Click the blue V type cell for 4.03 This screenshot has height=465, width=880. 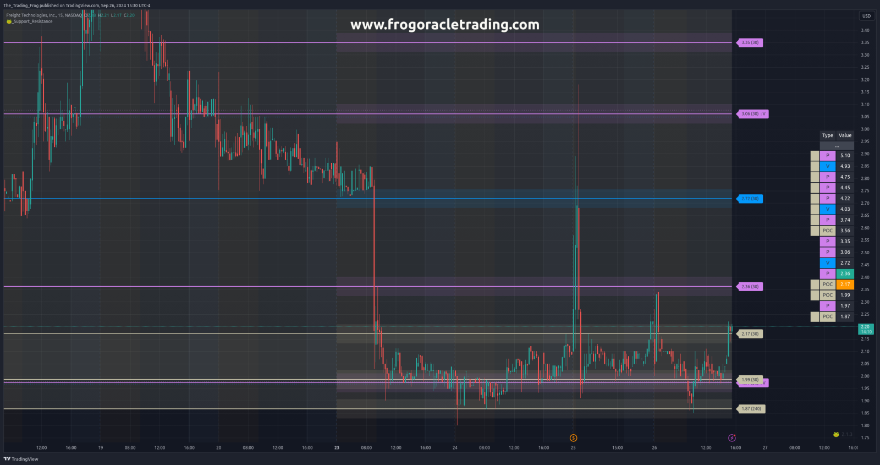pos(828,209)
